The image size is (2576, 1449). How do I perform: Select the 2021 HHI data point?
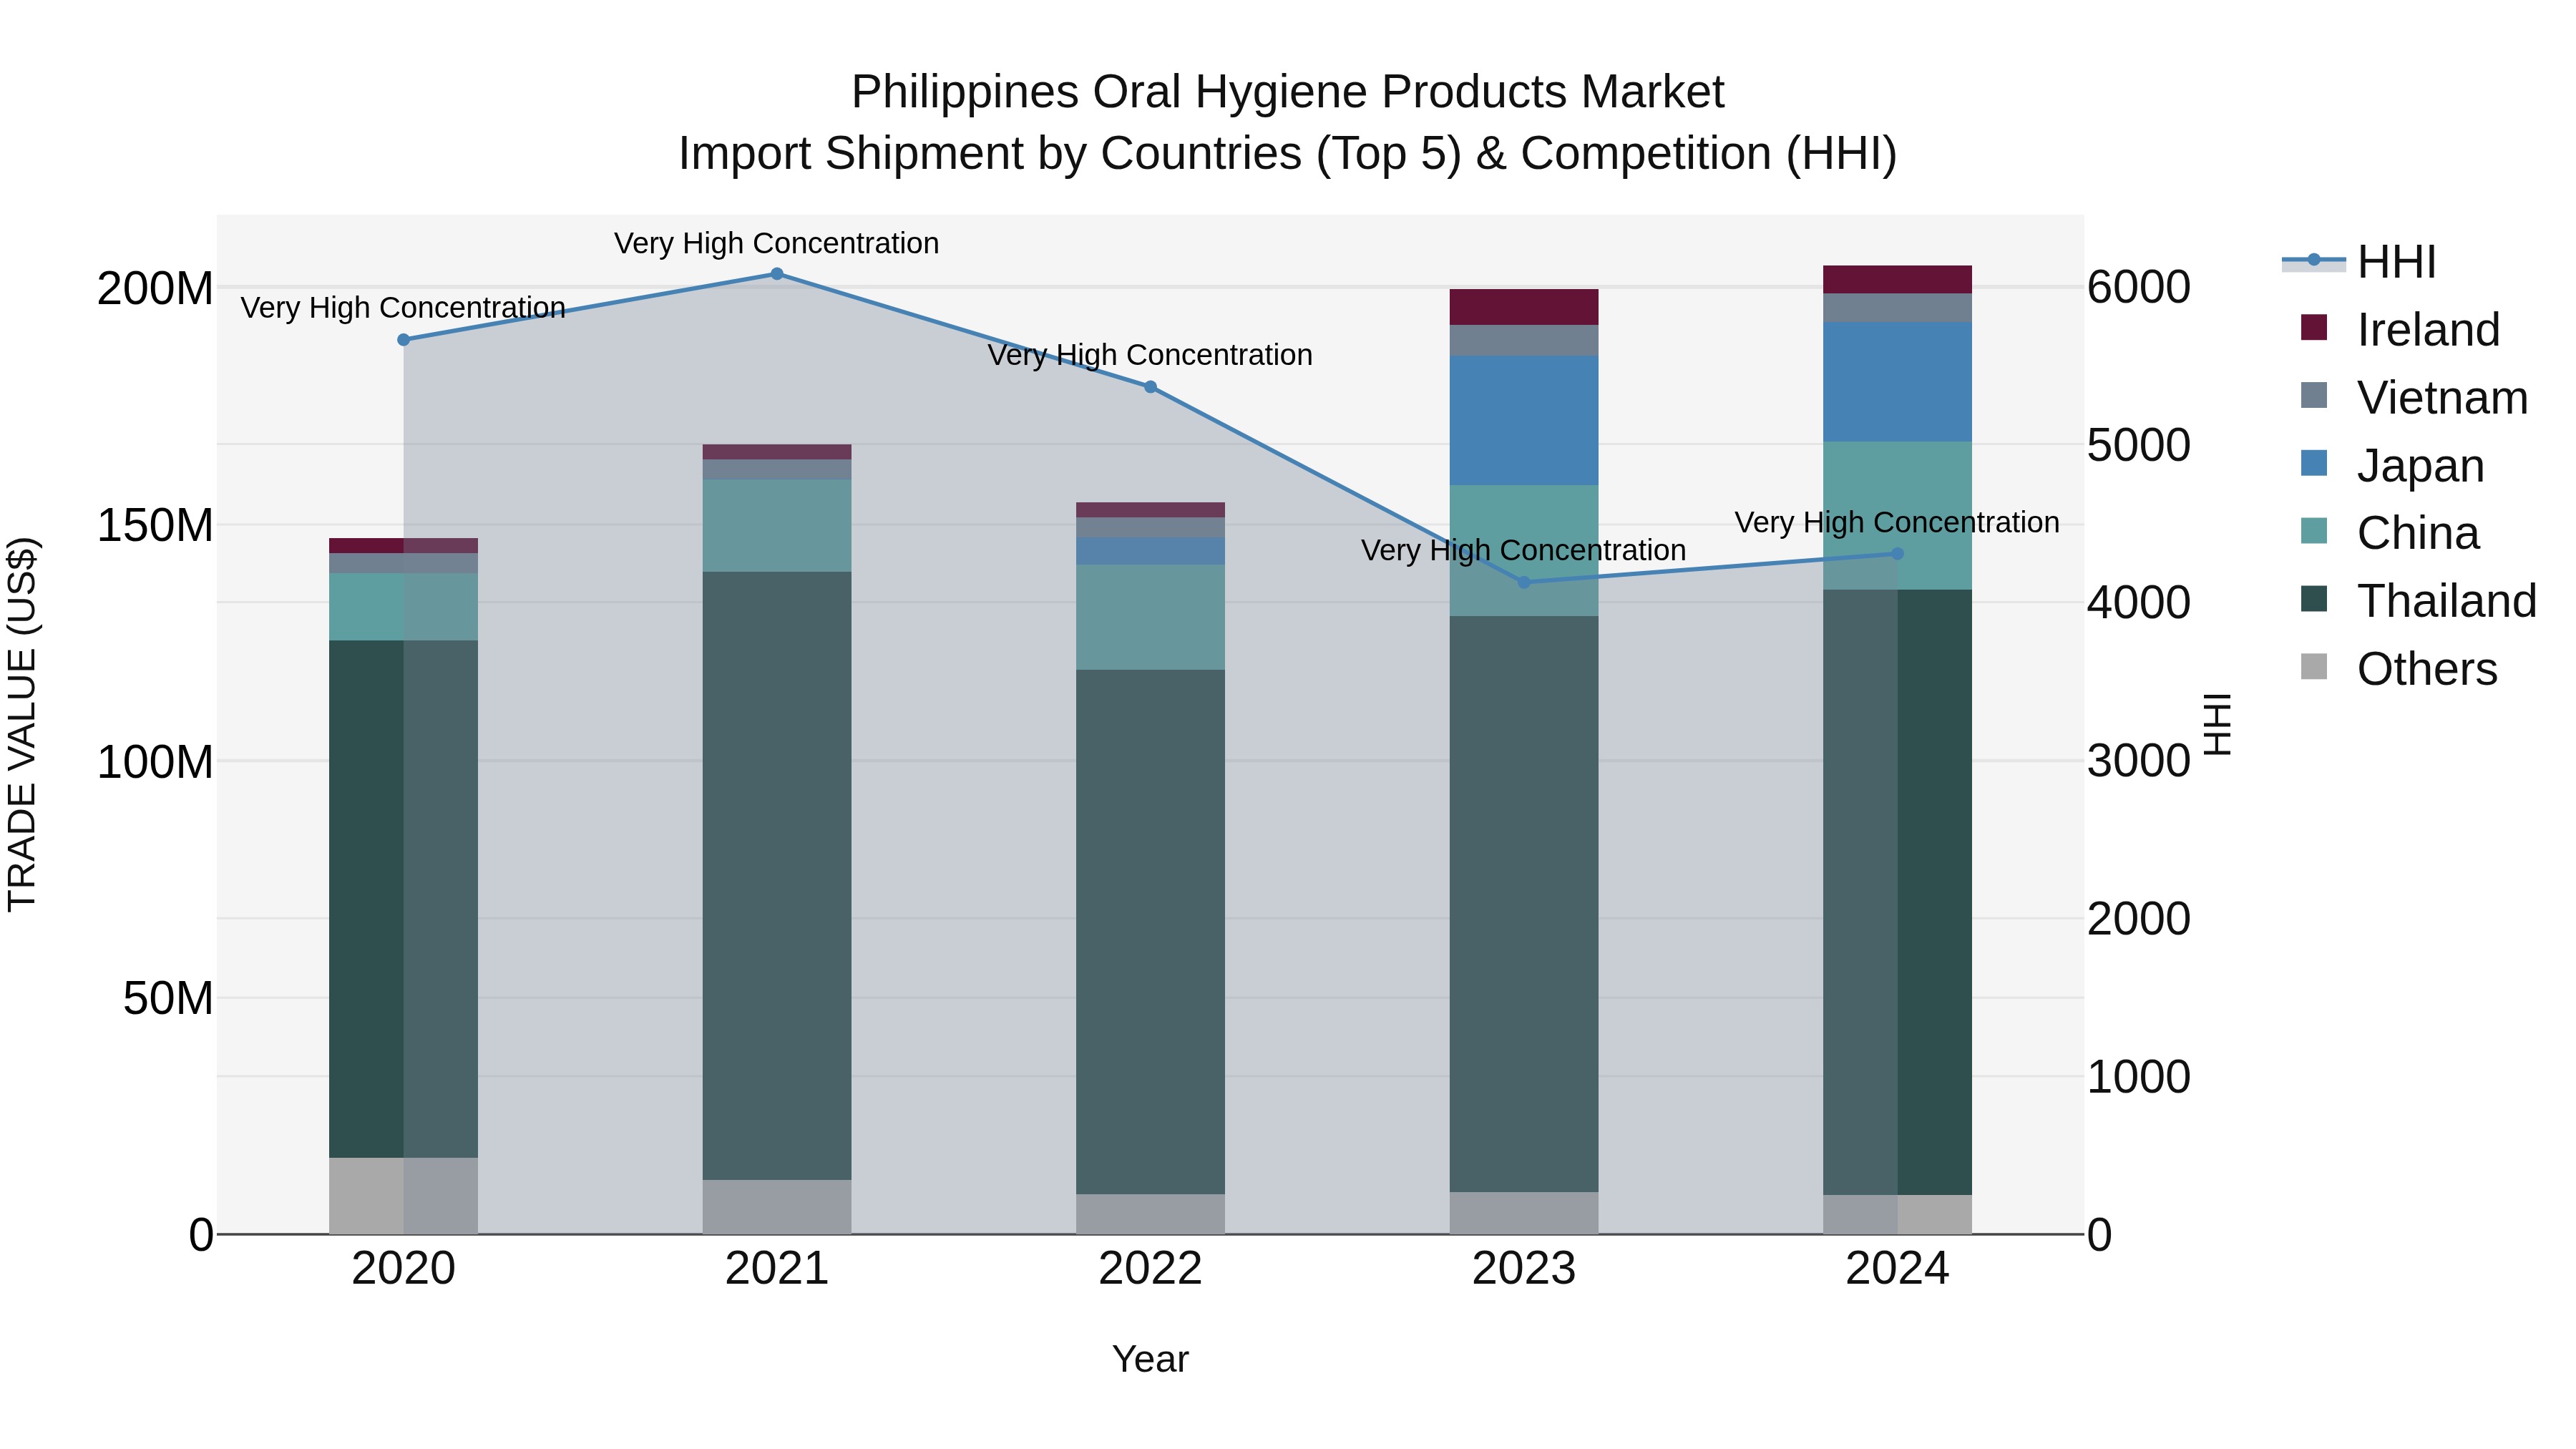click(777, 274)
